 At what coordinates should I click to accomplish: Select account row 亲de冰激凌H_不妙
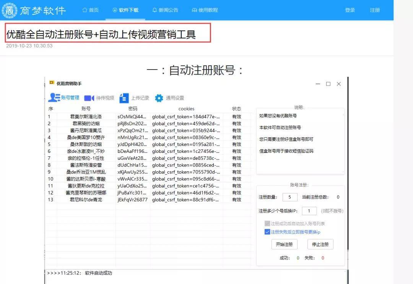click(x=148, y=151)
